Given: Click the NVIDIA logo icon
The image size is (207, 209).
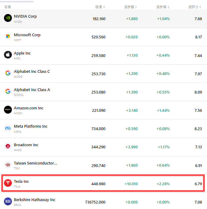Looking at the screenshot, I should tap(8, 18).
